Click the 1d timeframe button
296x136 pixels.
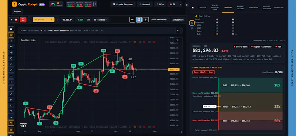pyautogui.click(x=88, y=20)
